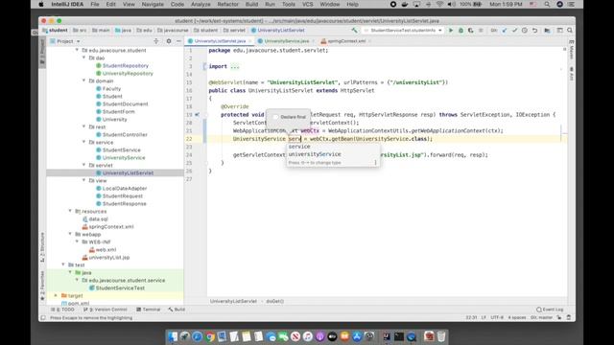Toggle the Declare final checkbox
This screenshot has width=614, height=345.
(x=275, y=117)
